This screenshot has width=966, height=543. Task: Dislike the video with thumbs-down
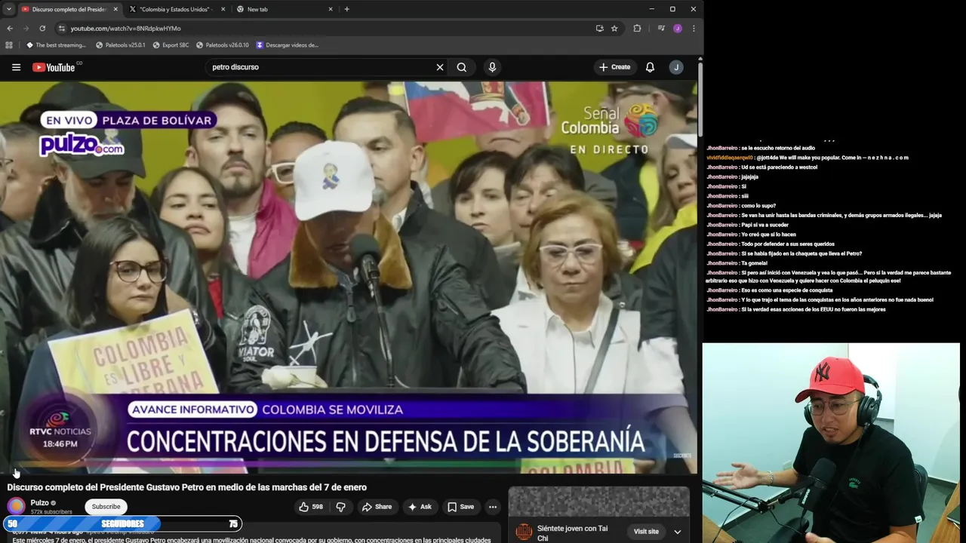point(340,507)
